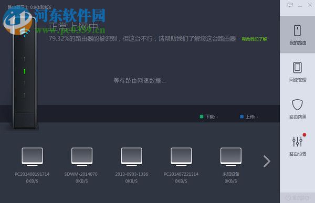The image size is (315, 203).
Task: Select the SDWM-2014070 device monitor icon
Action: (x=82, y=157)
